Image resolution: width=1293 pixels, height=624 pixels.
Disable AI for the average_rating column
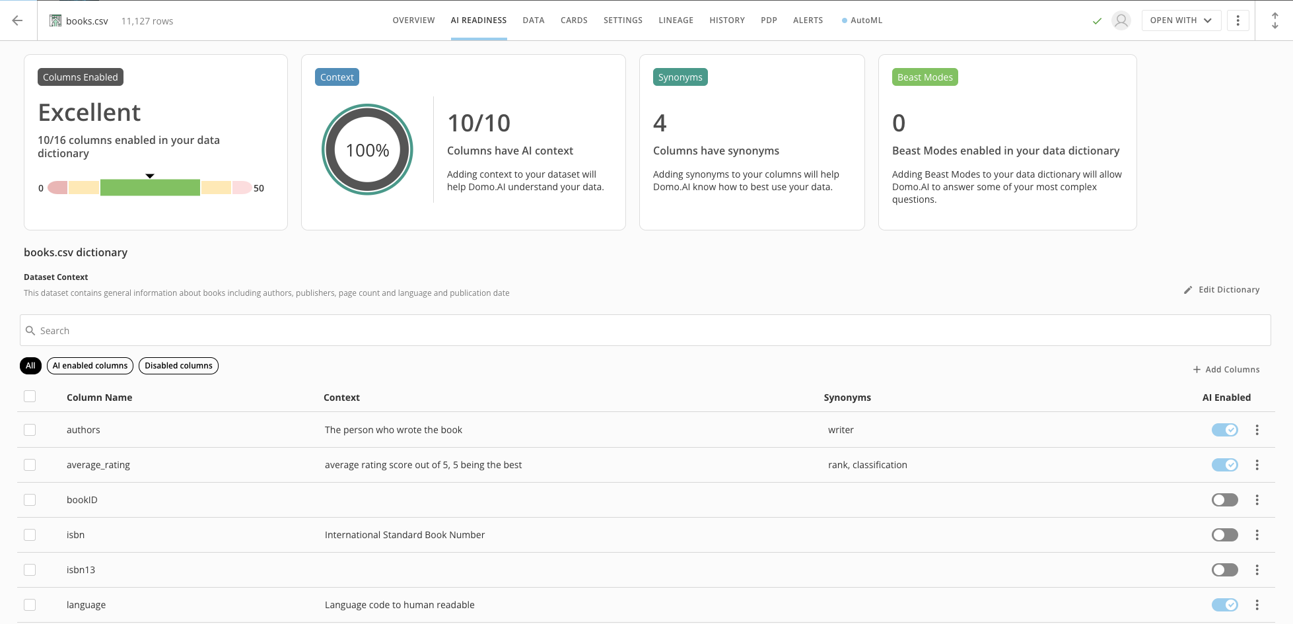1224,465
